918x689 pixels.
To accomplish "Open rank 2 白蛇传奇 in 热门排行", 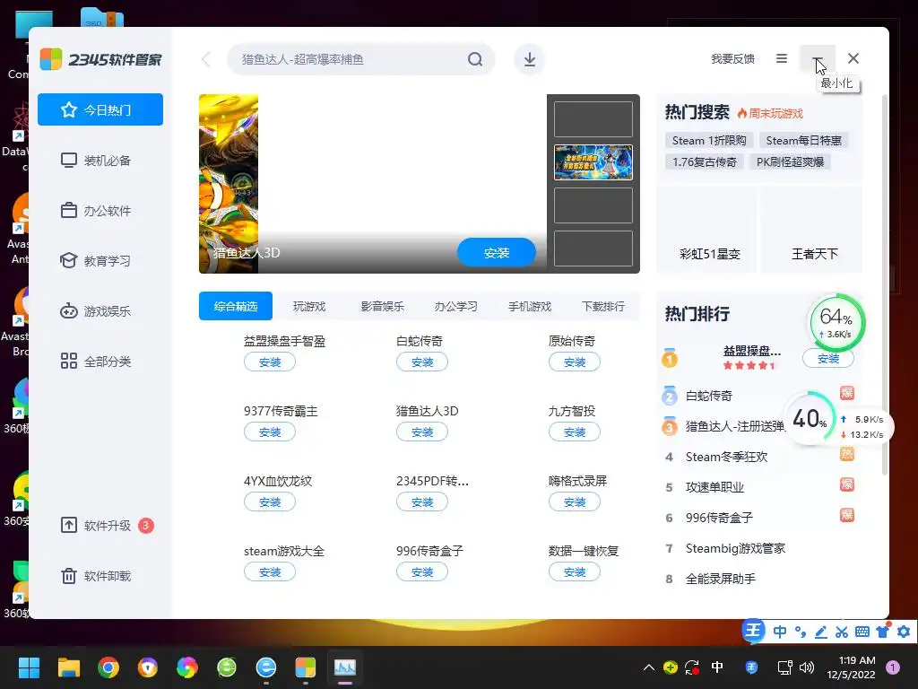I will [x=709, y=396].
